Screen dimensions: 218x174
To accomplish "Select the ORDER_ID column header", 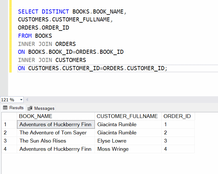I will click(178, 116).
